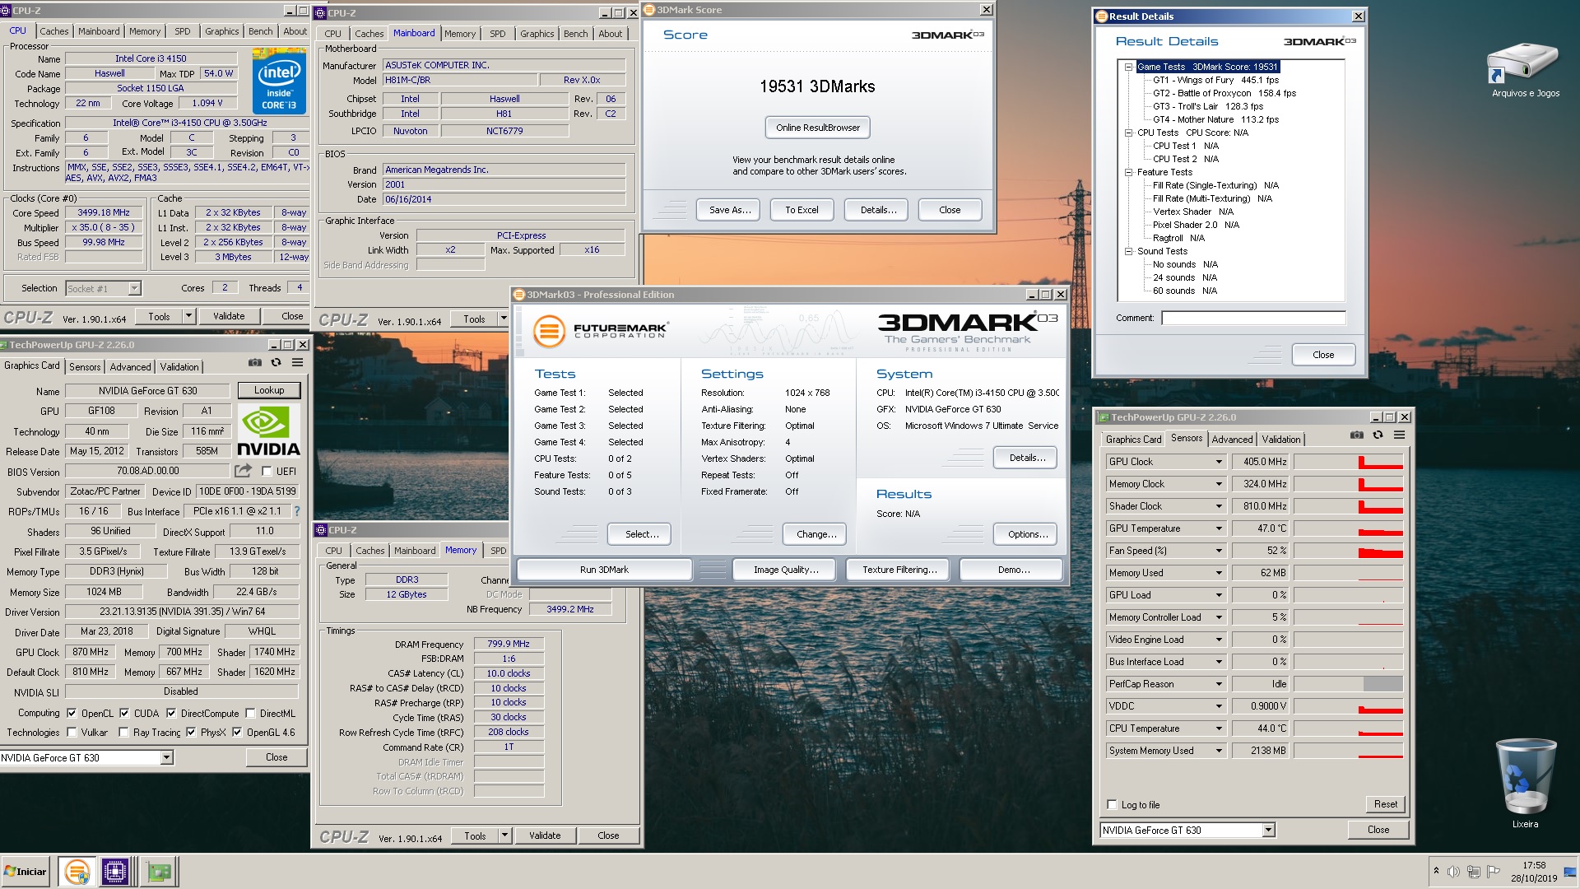Toggle the DirectML checkbox
Image resolution: width=1580 pixels, height=889 pixels.
pos(250,713)
